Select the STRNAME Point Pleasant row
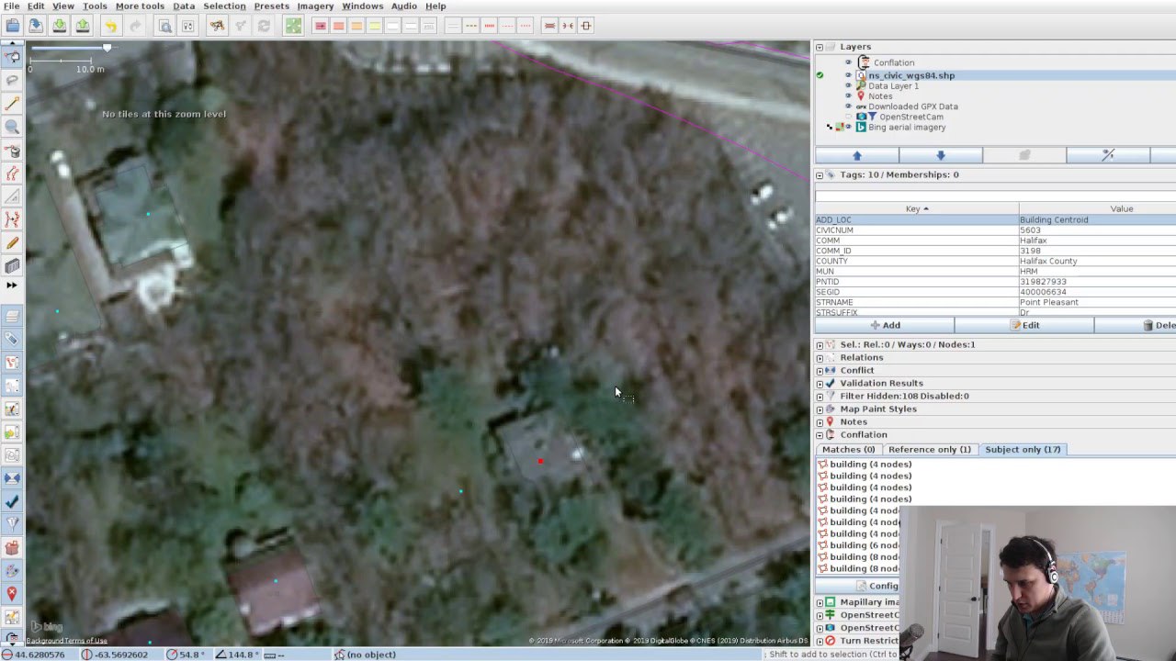The height and width of the screenshot is (661, 1176). 996,302
